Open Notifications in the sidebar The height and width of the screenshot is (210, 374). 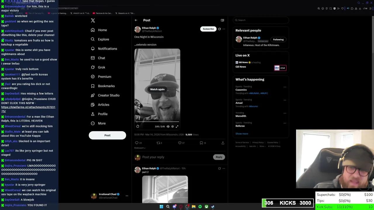[x=104, y=49]
